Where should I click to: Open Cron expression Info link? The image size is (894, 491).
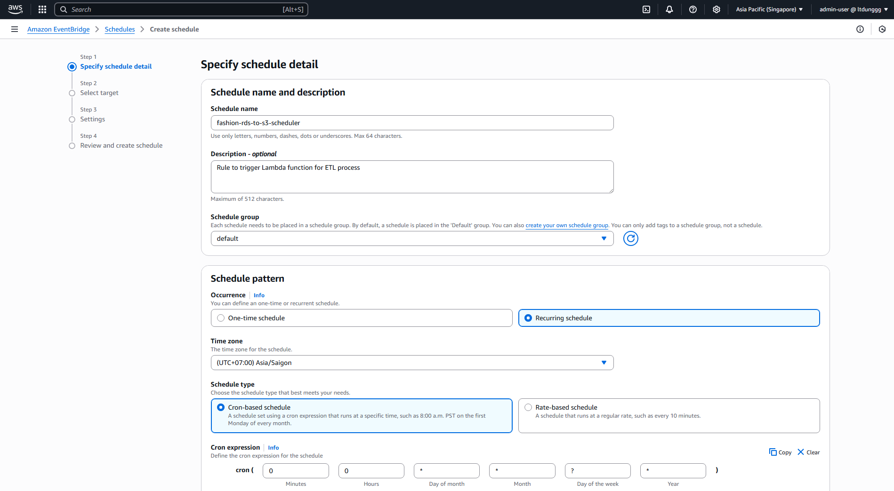pyautogui.click(x=274, y=448)
